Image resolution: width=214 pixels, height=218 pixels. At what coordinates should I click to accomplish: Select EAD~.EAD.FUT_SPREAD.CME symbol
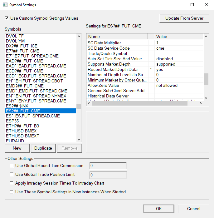tap(41, 66)
